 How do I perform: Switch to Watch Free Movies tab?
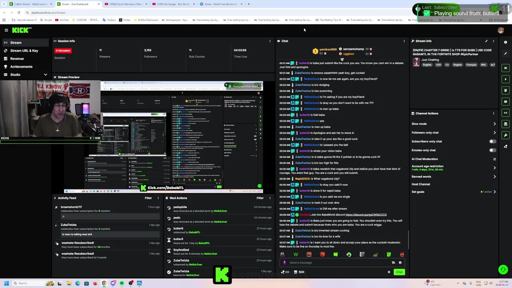click(221, 4)
